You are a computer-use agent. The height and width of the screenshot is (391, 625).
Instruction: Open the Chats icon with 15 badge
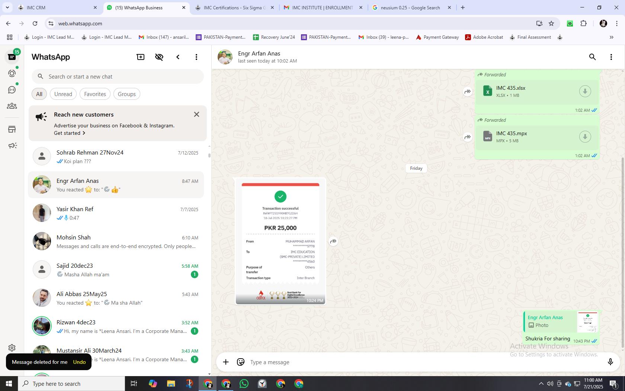12,57
